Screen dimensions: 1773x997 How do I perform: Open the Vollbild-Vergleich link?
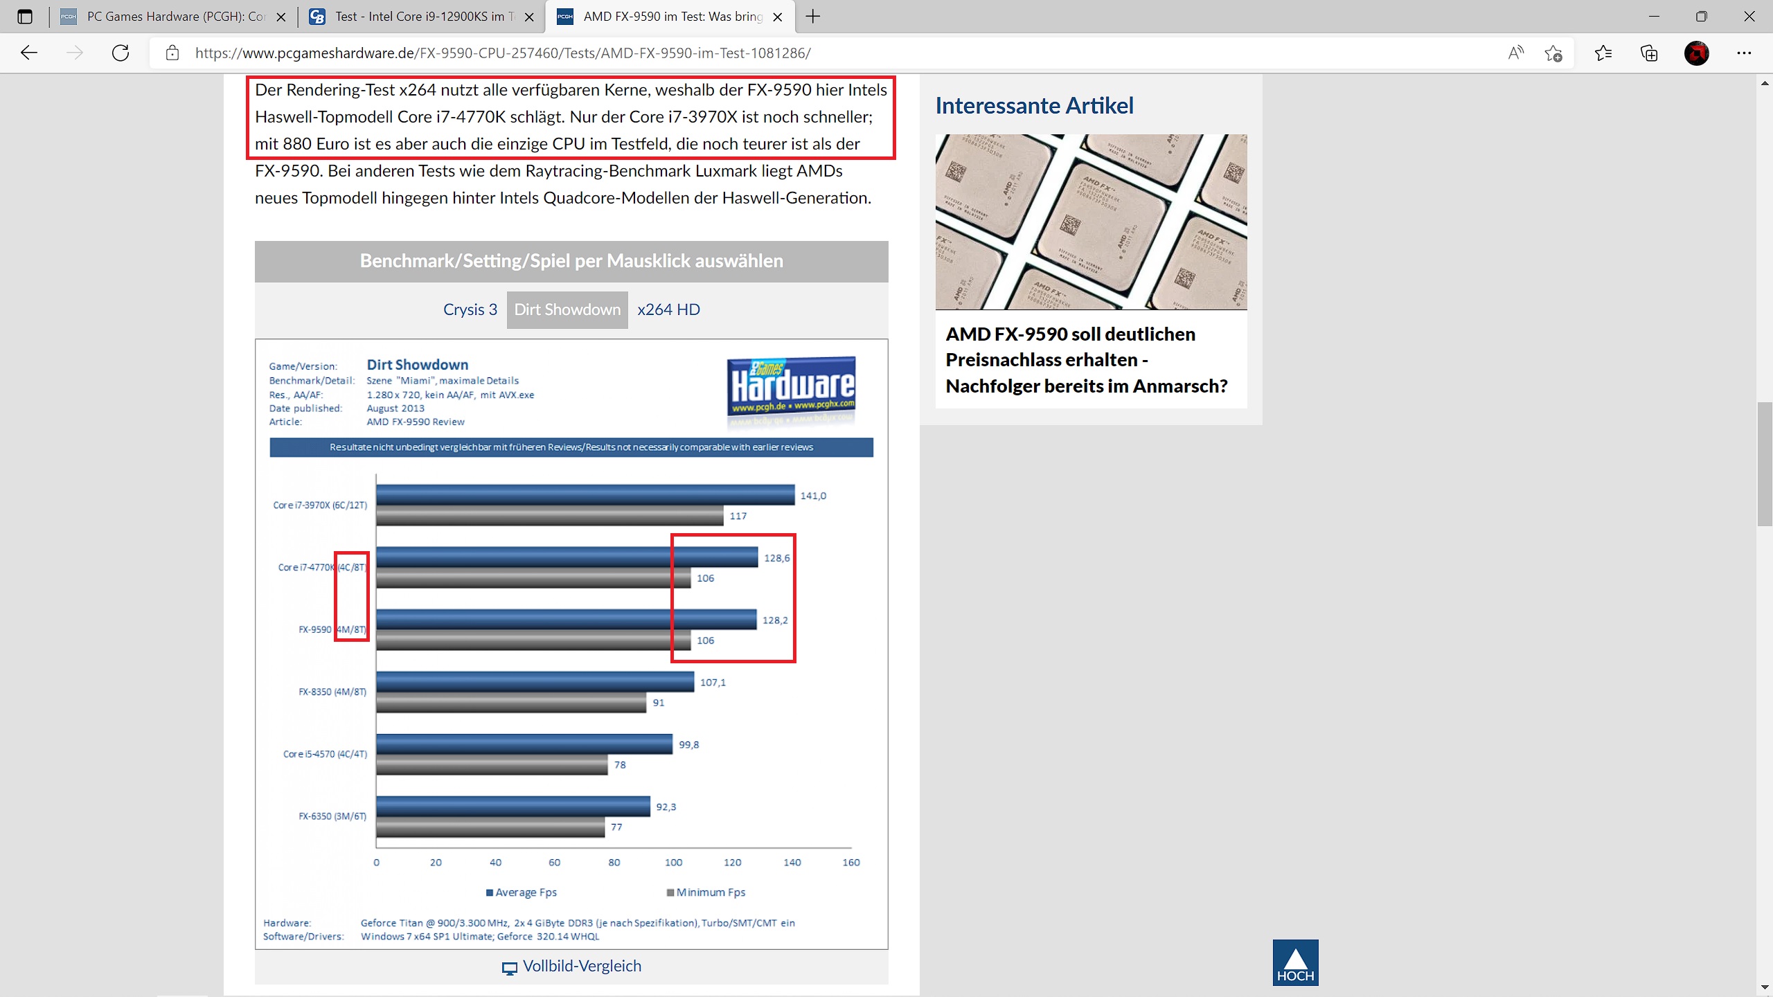tap(581, 966)
